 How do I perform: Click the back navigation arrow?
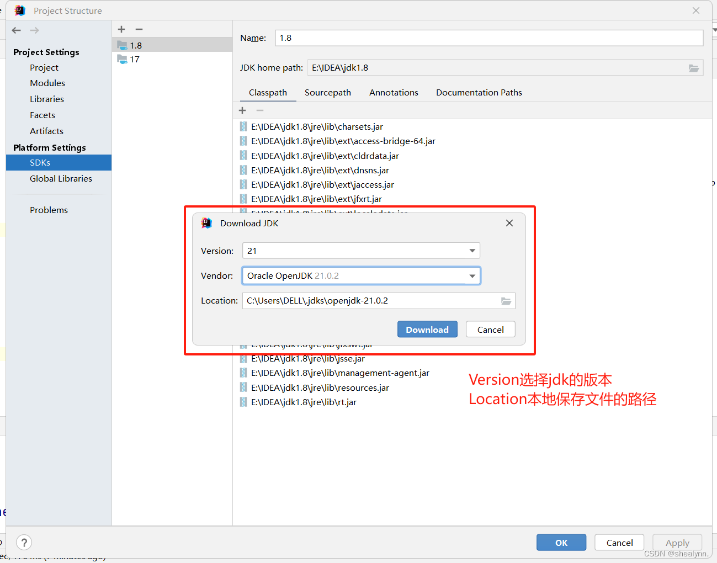coord(17,30)
